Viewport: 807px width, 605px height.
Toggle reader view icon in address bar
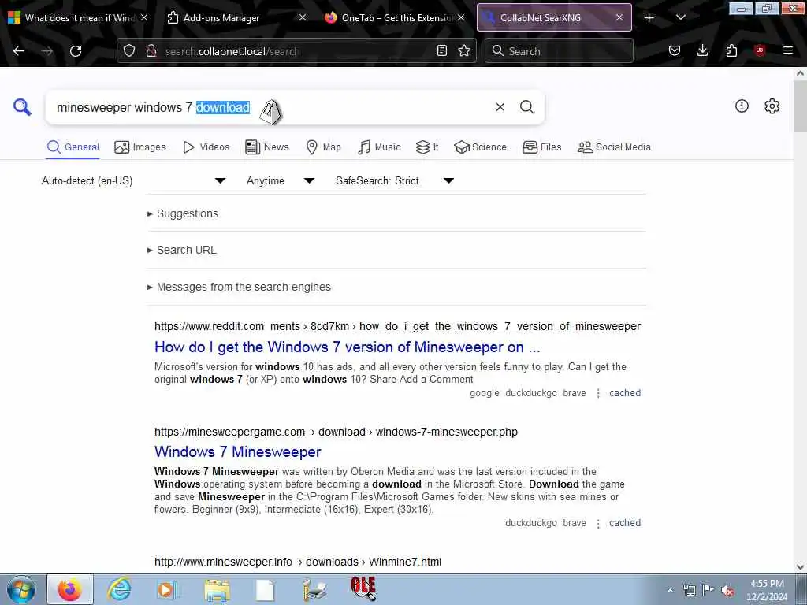(441, 51)
